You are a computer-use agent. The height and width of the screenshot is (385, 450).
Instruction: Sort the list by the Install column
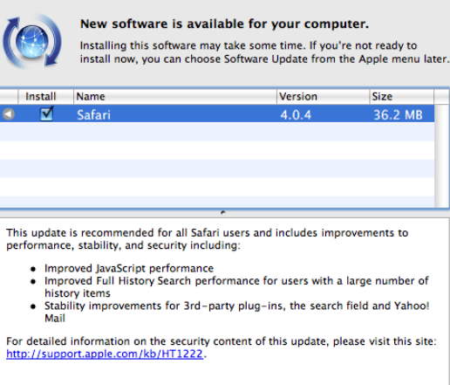pos(46,96)
